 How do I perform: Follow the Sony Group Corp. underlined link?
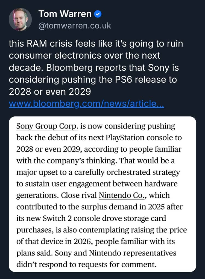[48, 126]
